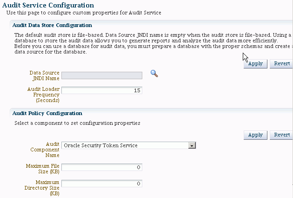Click the Data Source JNDI Name label
Screen dimensions: 293x198
pos(44,75)
